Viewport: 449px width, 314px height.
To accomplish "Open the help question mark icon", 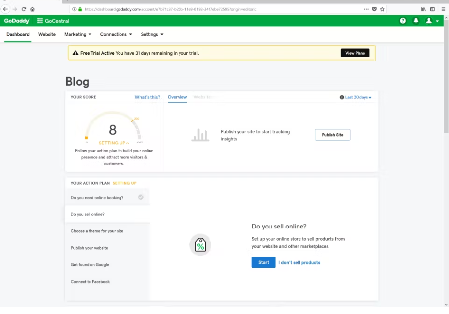I will click(x=403, y=21).
